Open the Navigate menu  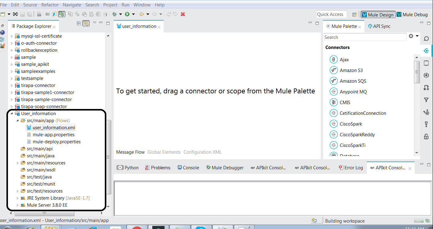click(72, 5)
